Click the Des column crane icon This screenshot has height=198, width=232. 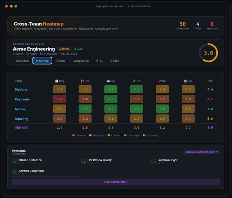(82, 81)
